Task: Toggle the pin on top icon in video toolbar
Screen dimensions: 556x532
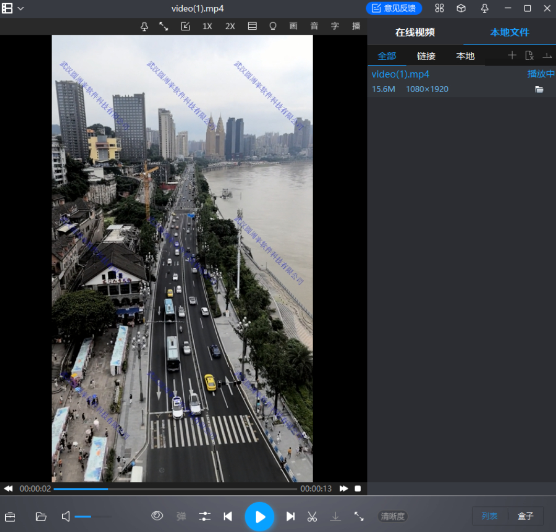Action: point(144,26)
